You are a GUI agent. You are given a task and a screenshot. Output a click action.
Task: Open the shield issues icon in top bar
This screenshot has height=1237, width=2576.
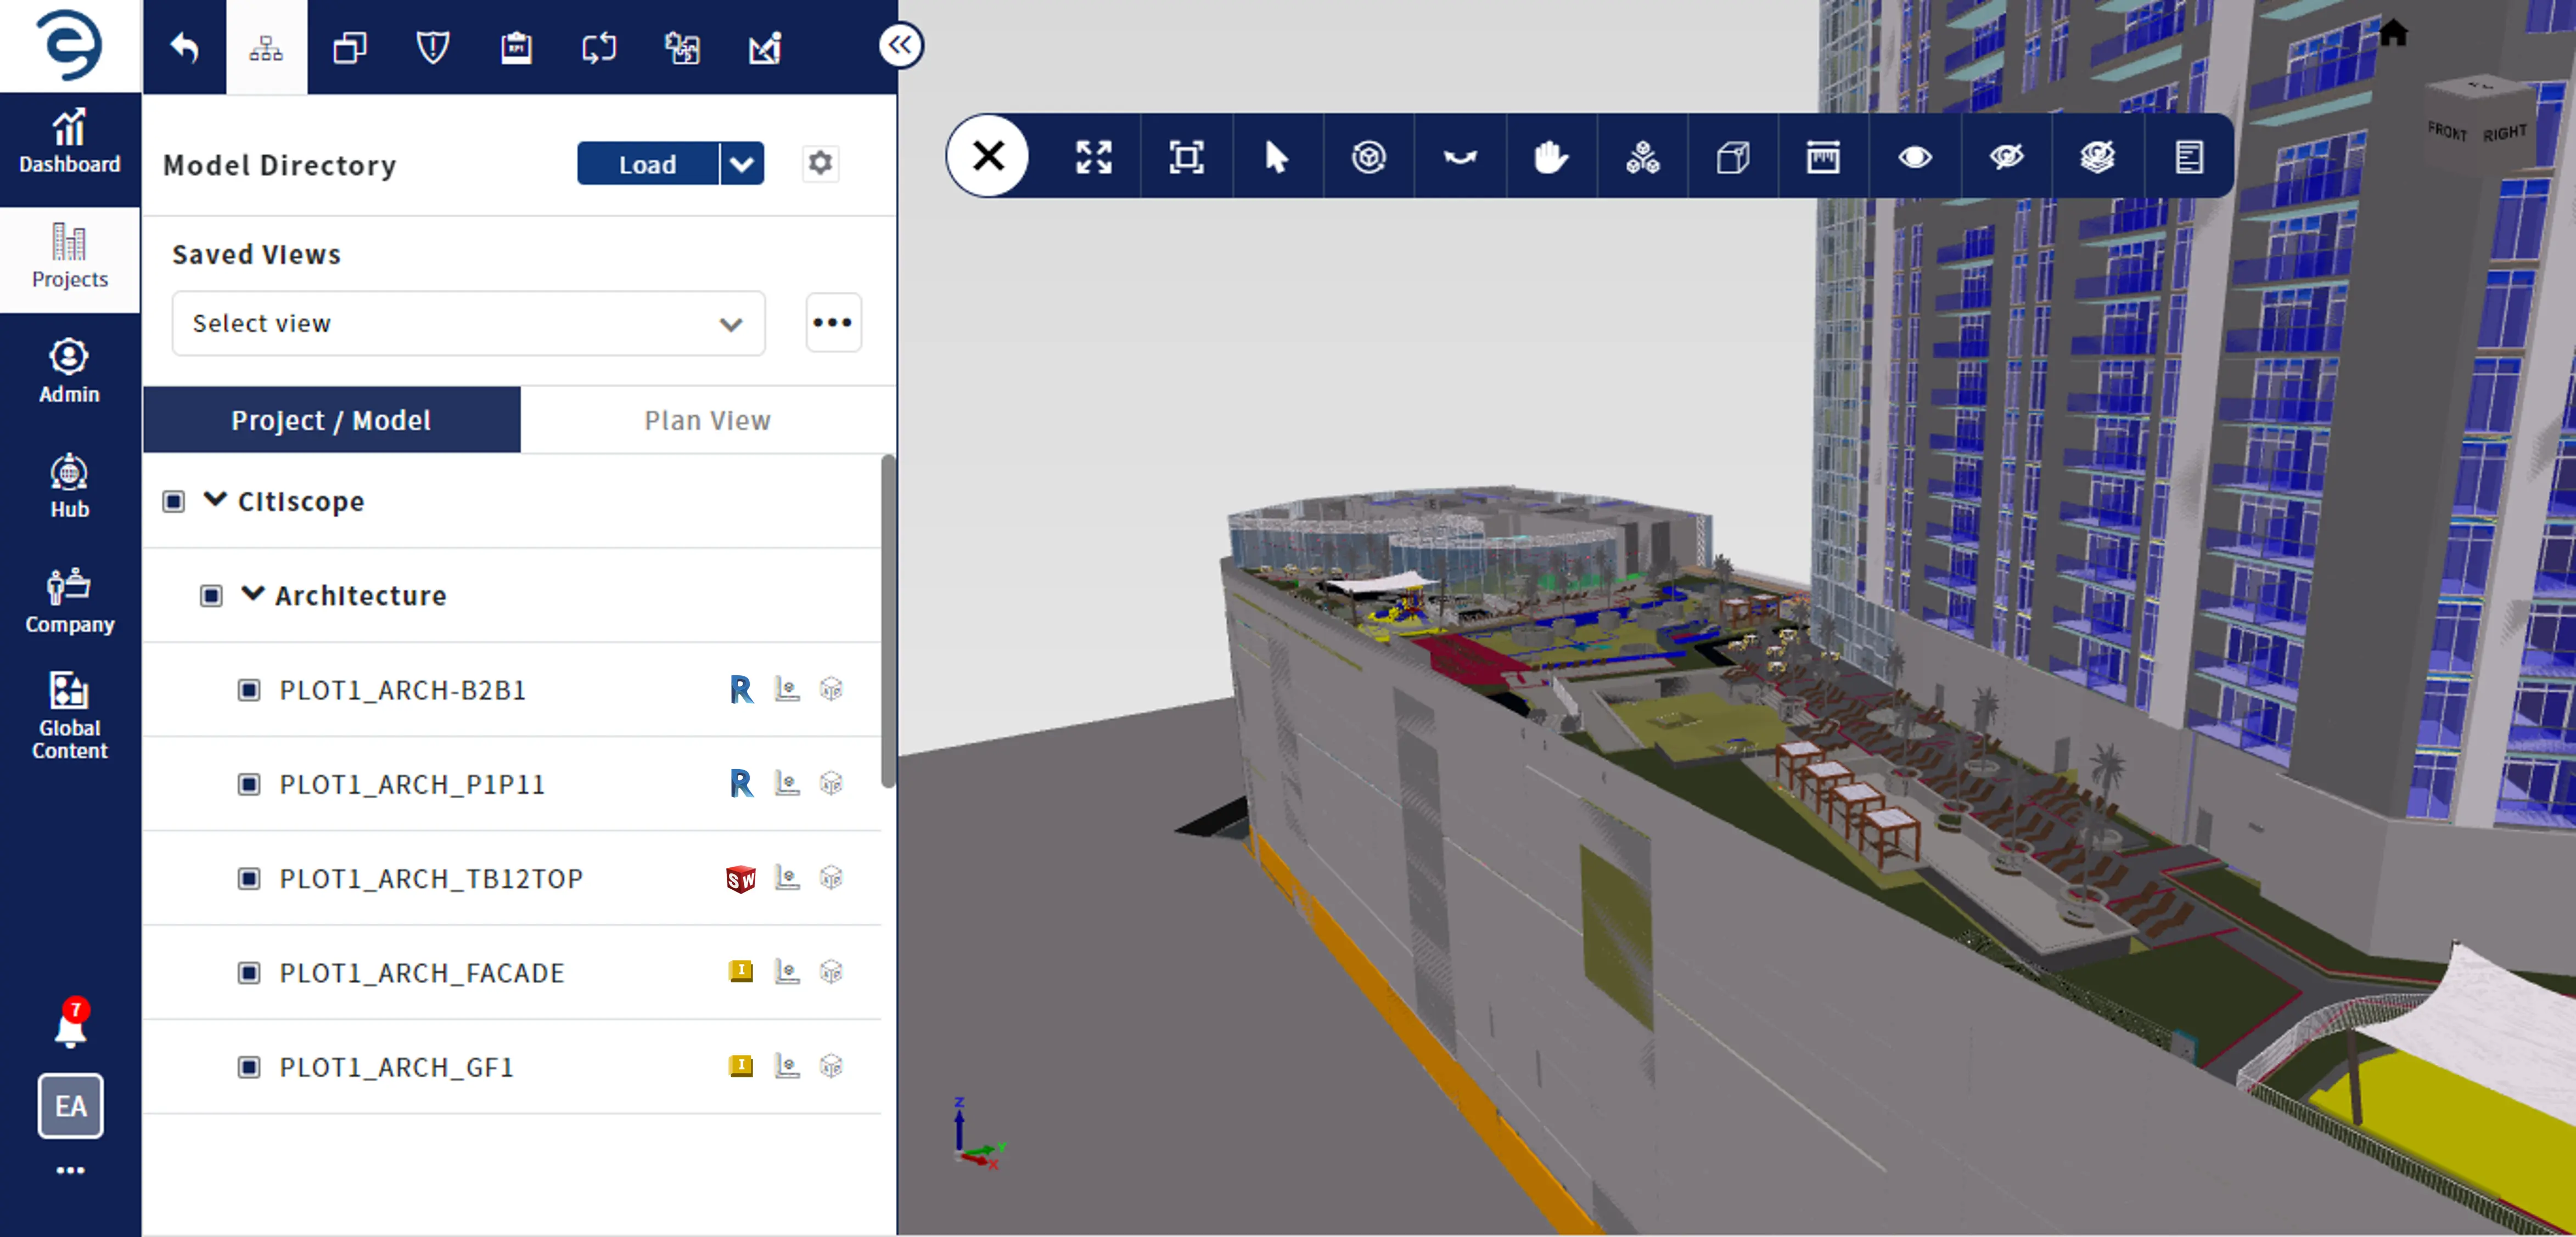click(432, 47)
